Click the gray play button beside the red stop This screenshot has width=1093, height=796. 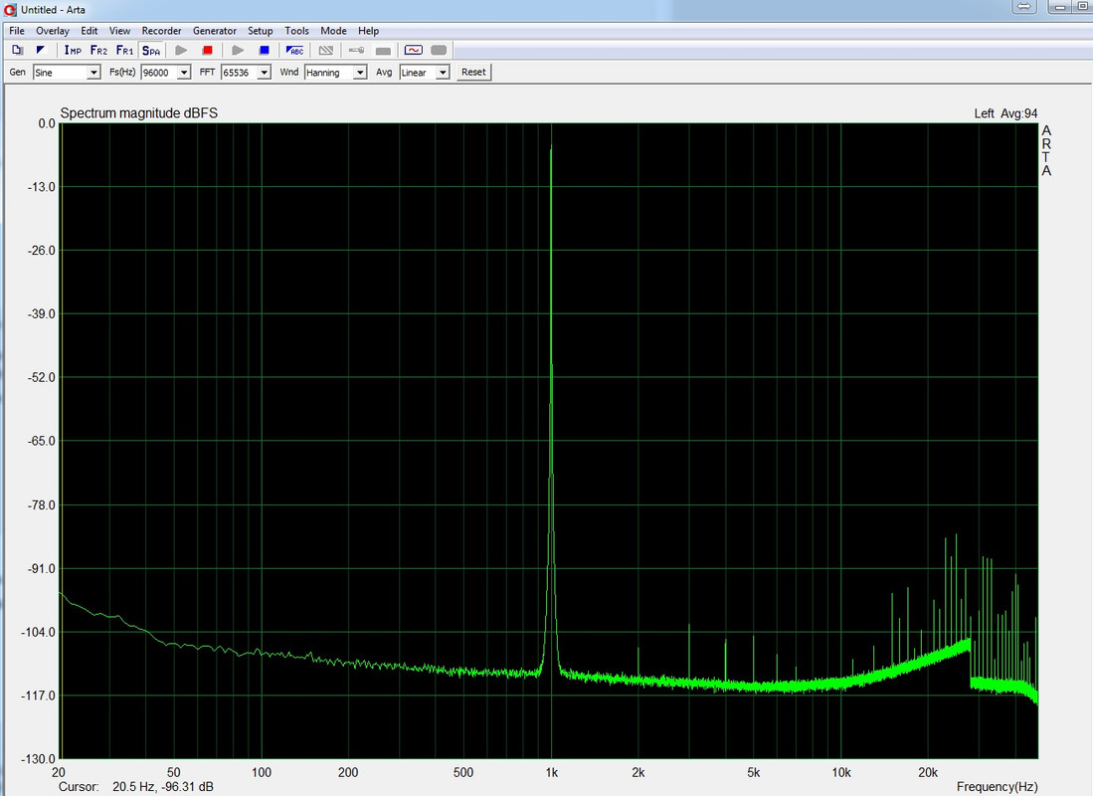point(181,50)
